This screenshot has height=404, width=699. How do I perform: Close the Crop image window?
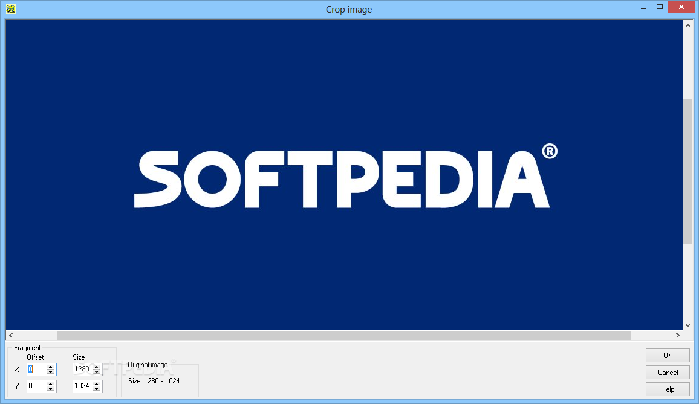pyautogui.click(x=681, y=7)
